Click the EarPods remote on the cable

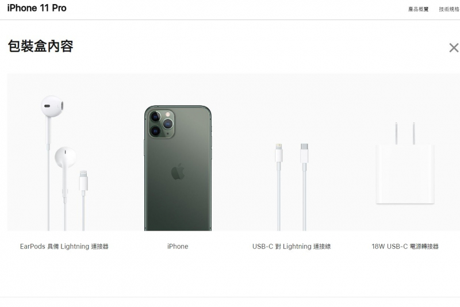tap(65, 191)
